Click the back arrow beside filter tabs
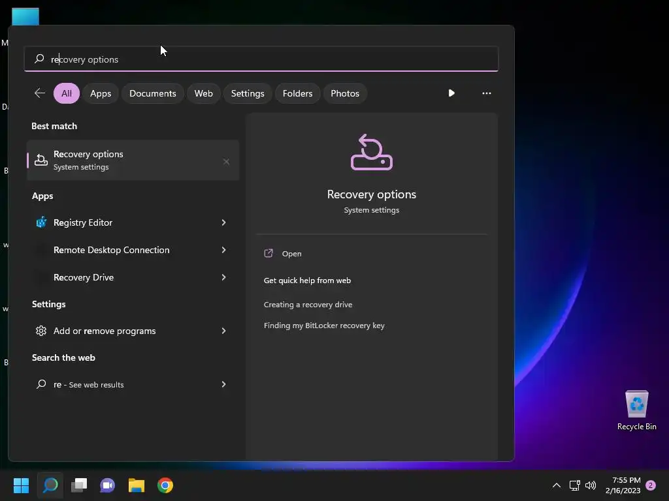 point(40,93)
